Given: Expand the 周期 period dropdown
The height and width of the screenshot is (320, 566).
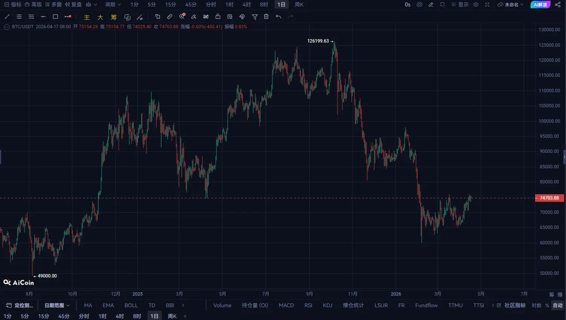Looking at the screenshot, I should pos(113,5).
